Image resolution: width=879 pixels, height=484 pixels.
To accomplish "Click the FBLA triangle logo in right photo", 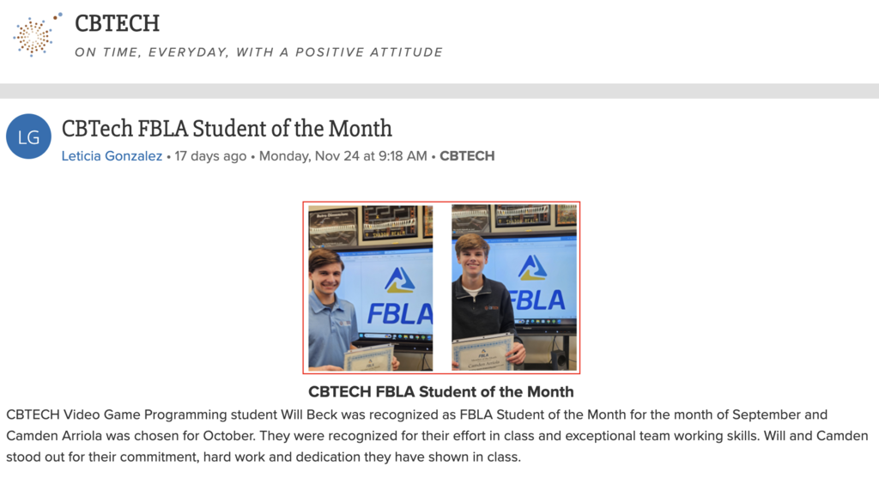I will click(x=532, y=267).
